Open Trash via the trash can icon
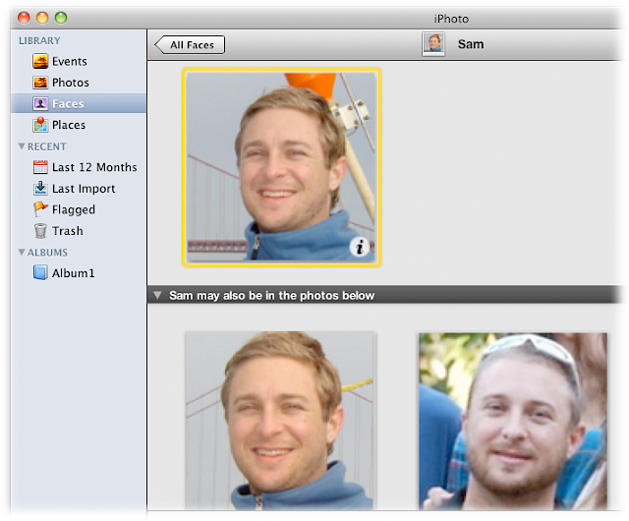Viewport: 629px width, 521px height. point(40,231)
